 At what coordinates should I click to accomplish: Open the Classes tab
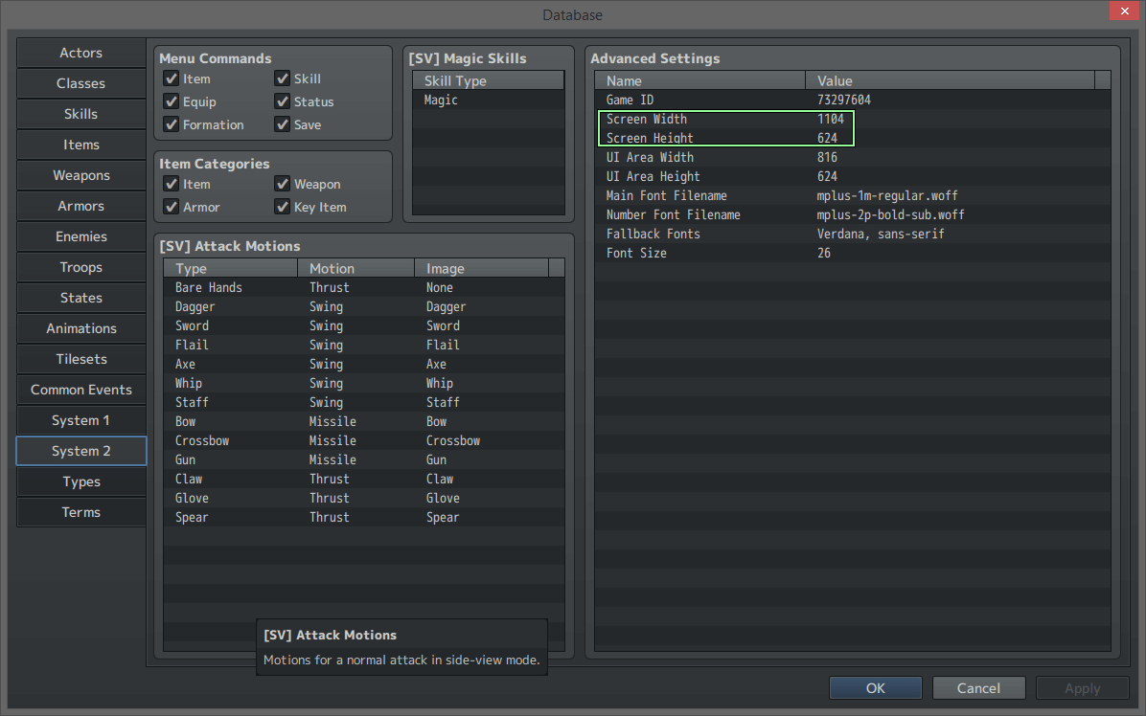point(81,83)
